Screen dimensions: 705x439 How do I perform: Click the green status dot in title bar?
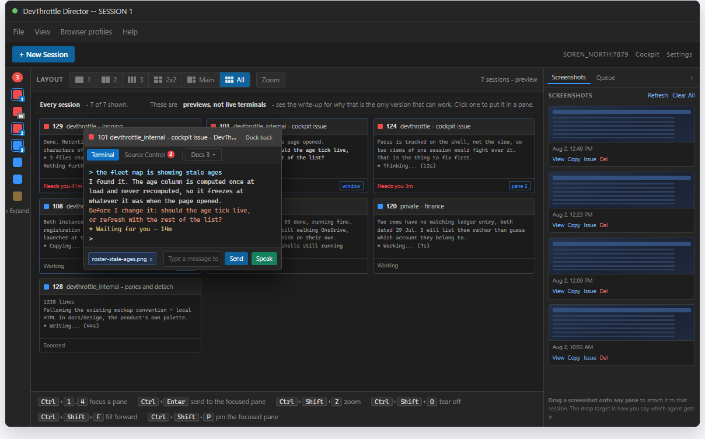click(x=15, y=11)
